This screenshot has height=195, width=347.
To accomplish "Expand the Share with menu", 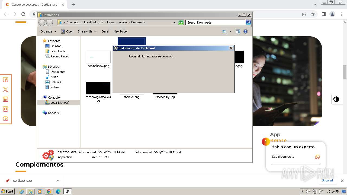I will (87, 31).
